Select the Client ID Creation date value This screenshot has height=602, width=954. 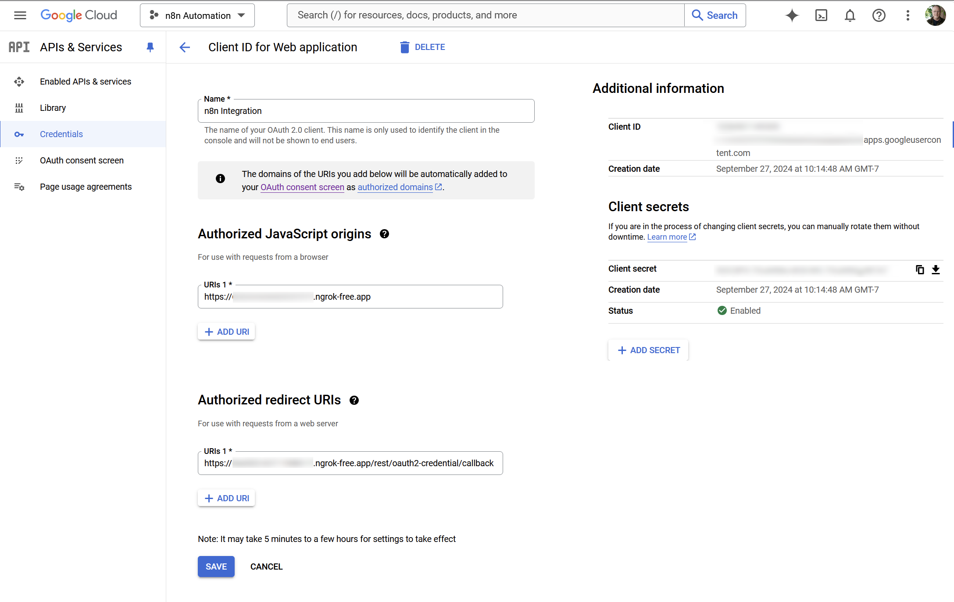pyautogui.click(x=797, y=169)
